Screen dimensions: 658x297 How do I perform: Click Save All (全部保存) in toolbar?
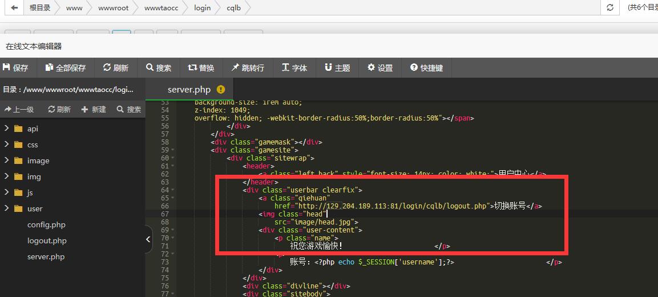(x=66, y=68)
